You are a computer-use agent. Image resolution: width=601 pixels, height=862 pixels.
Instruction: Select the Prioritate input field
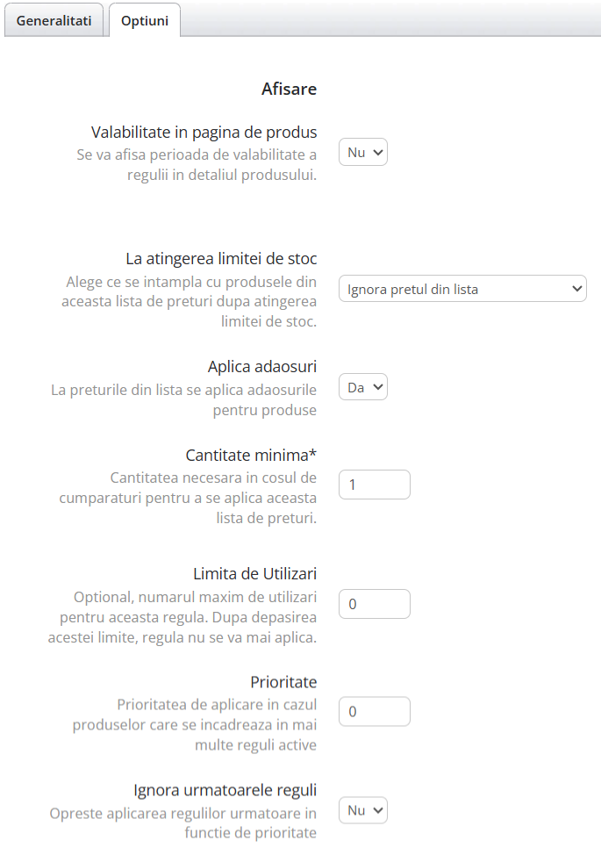coord(374,711)
